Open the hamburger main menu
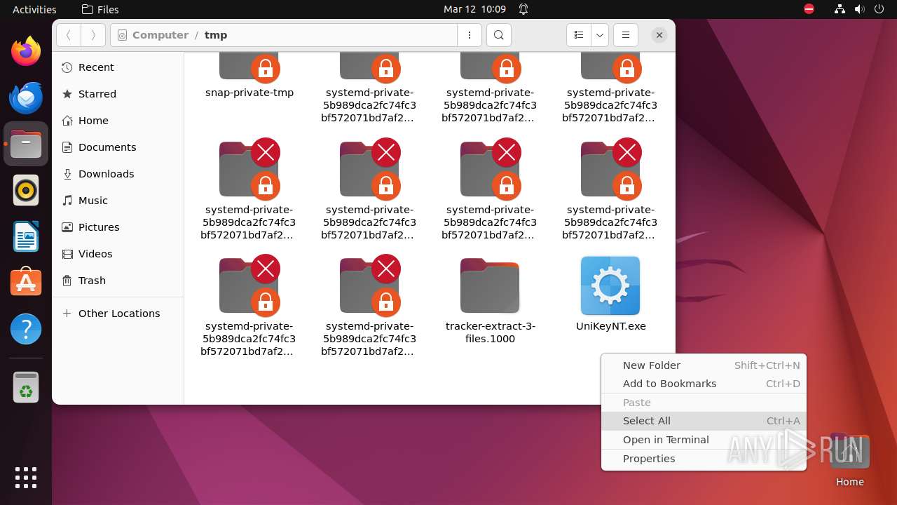 626,35
